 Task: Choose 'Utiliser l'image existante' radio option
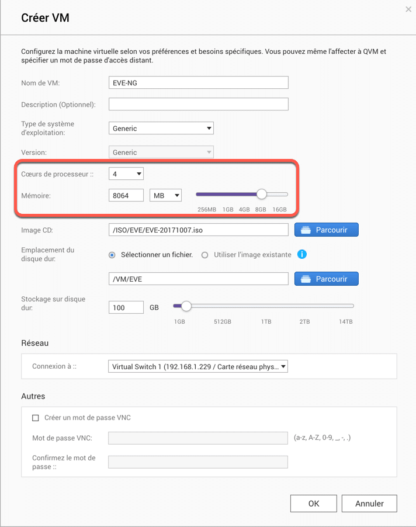(204, 255)
